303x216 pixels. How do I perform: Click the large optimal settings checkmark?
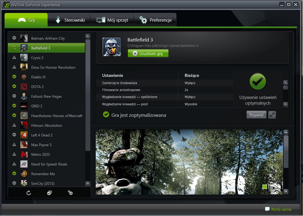(258, 81)
